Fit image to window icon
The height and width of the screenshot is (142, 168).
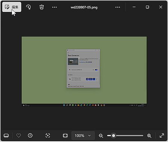pos(65,135)
